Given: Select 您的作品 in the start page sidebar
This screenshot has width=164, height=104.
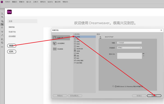Looking at the screenshot, I should (11, 27).
